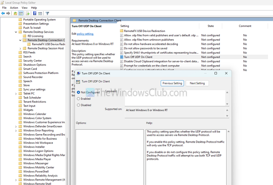Click the 'policy setting' edit link
The width and height of the screenshot is (273, 185).
[x=85, y=34]
